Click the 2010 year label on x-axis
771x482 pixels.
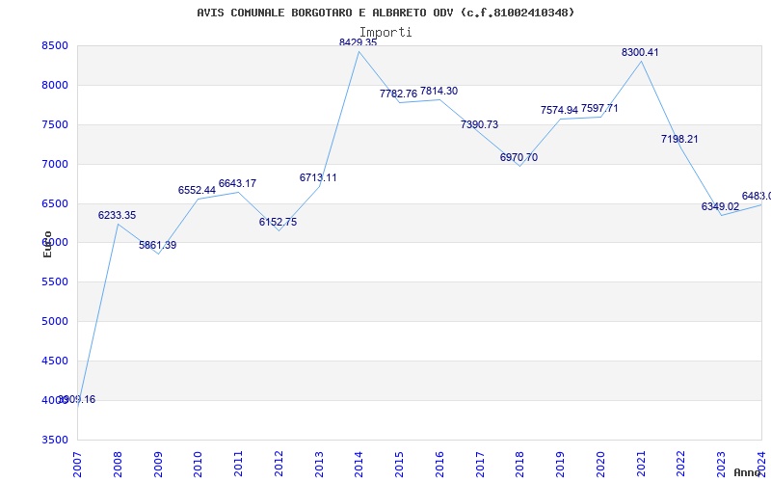pos(199,465)
